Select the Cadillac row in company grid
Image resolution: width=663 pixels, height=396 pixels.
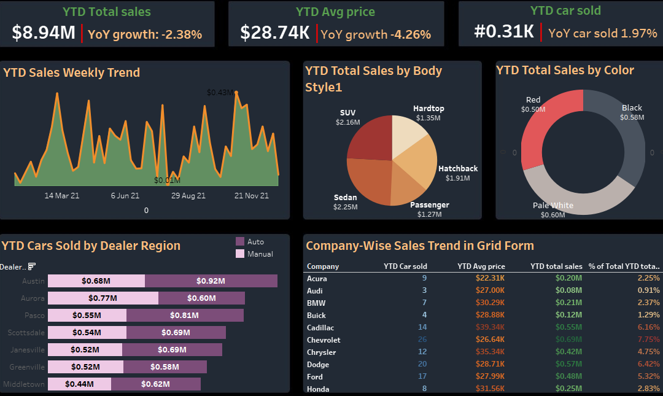[x=319, y=327]
